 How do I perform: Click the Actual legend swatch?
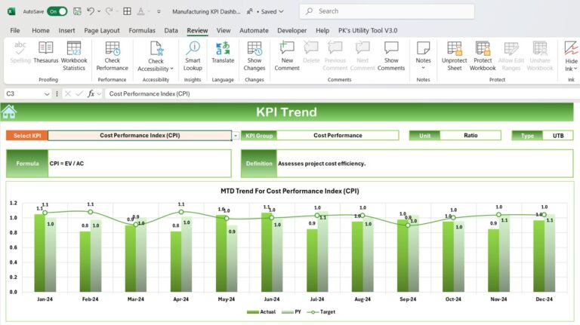tap(253, 312)
